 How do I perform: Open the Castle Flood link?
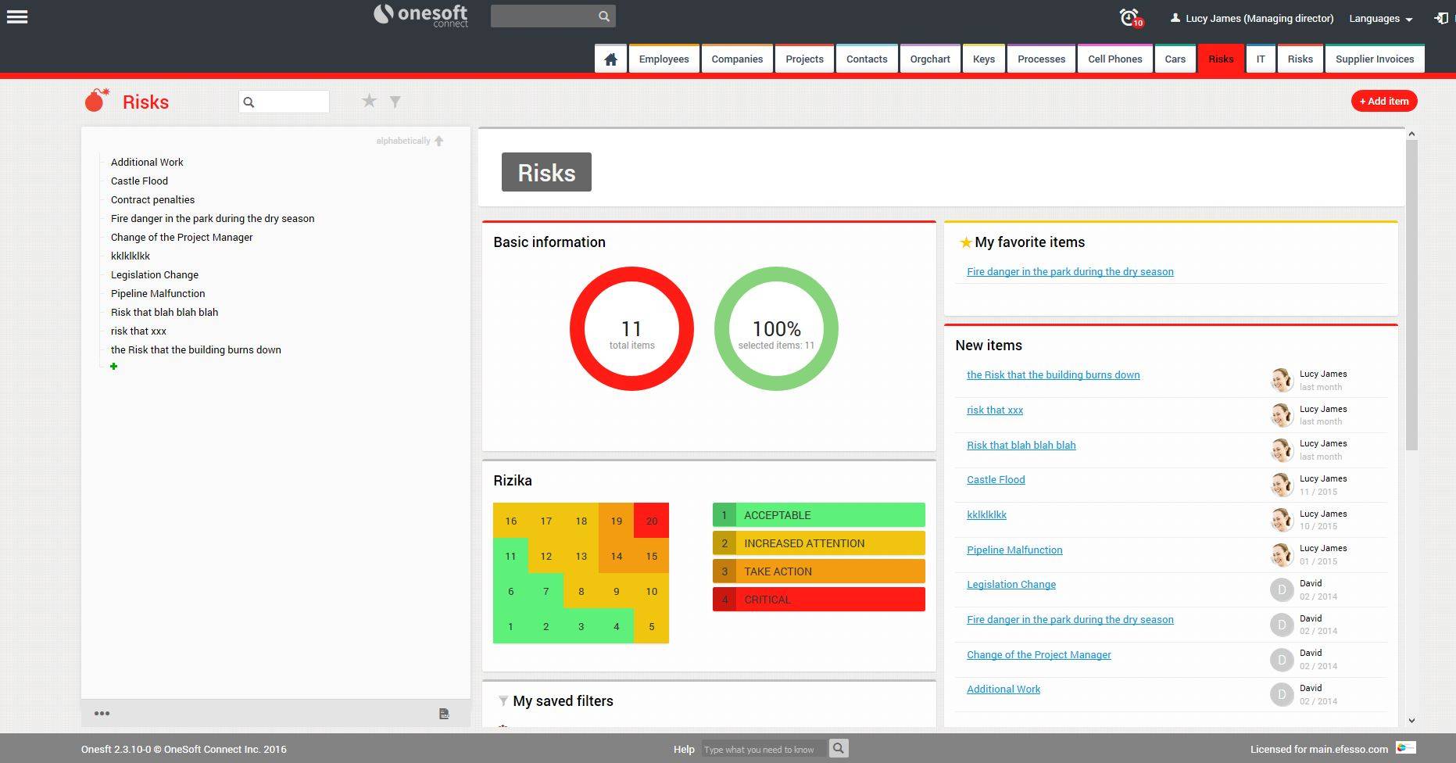coord(995,480)
